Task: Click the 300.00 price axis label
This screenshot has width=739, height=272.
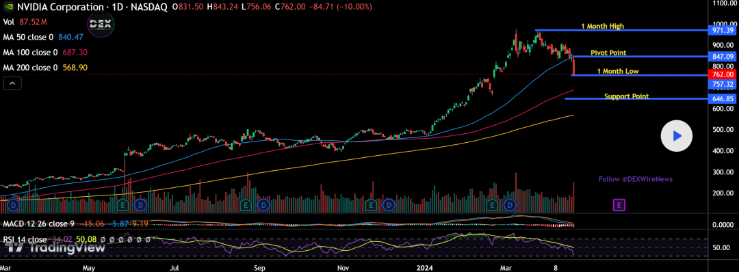Action: coord(723,172)
